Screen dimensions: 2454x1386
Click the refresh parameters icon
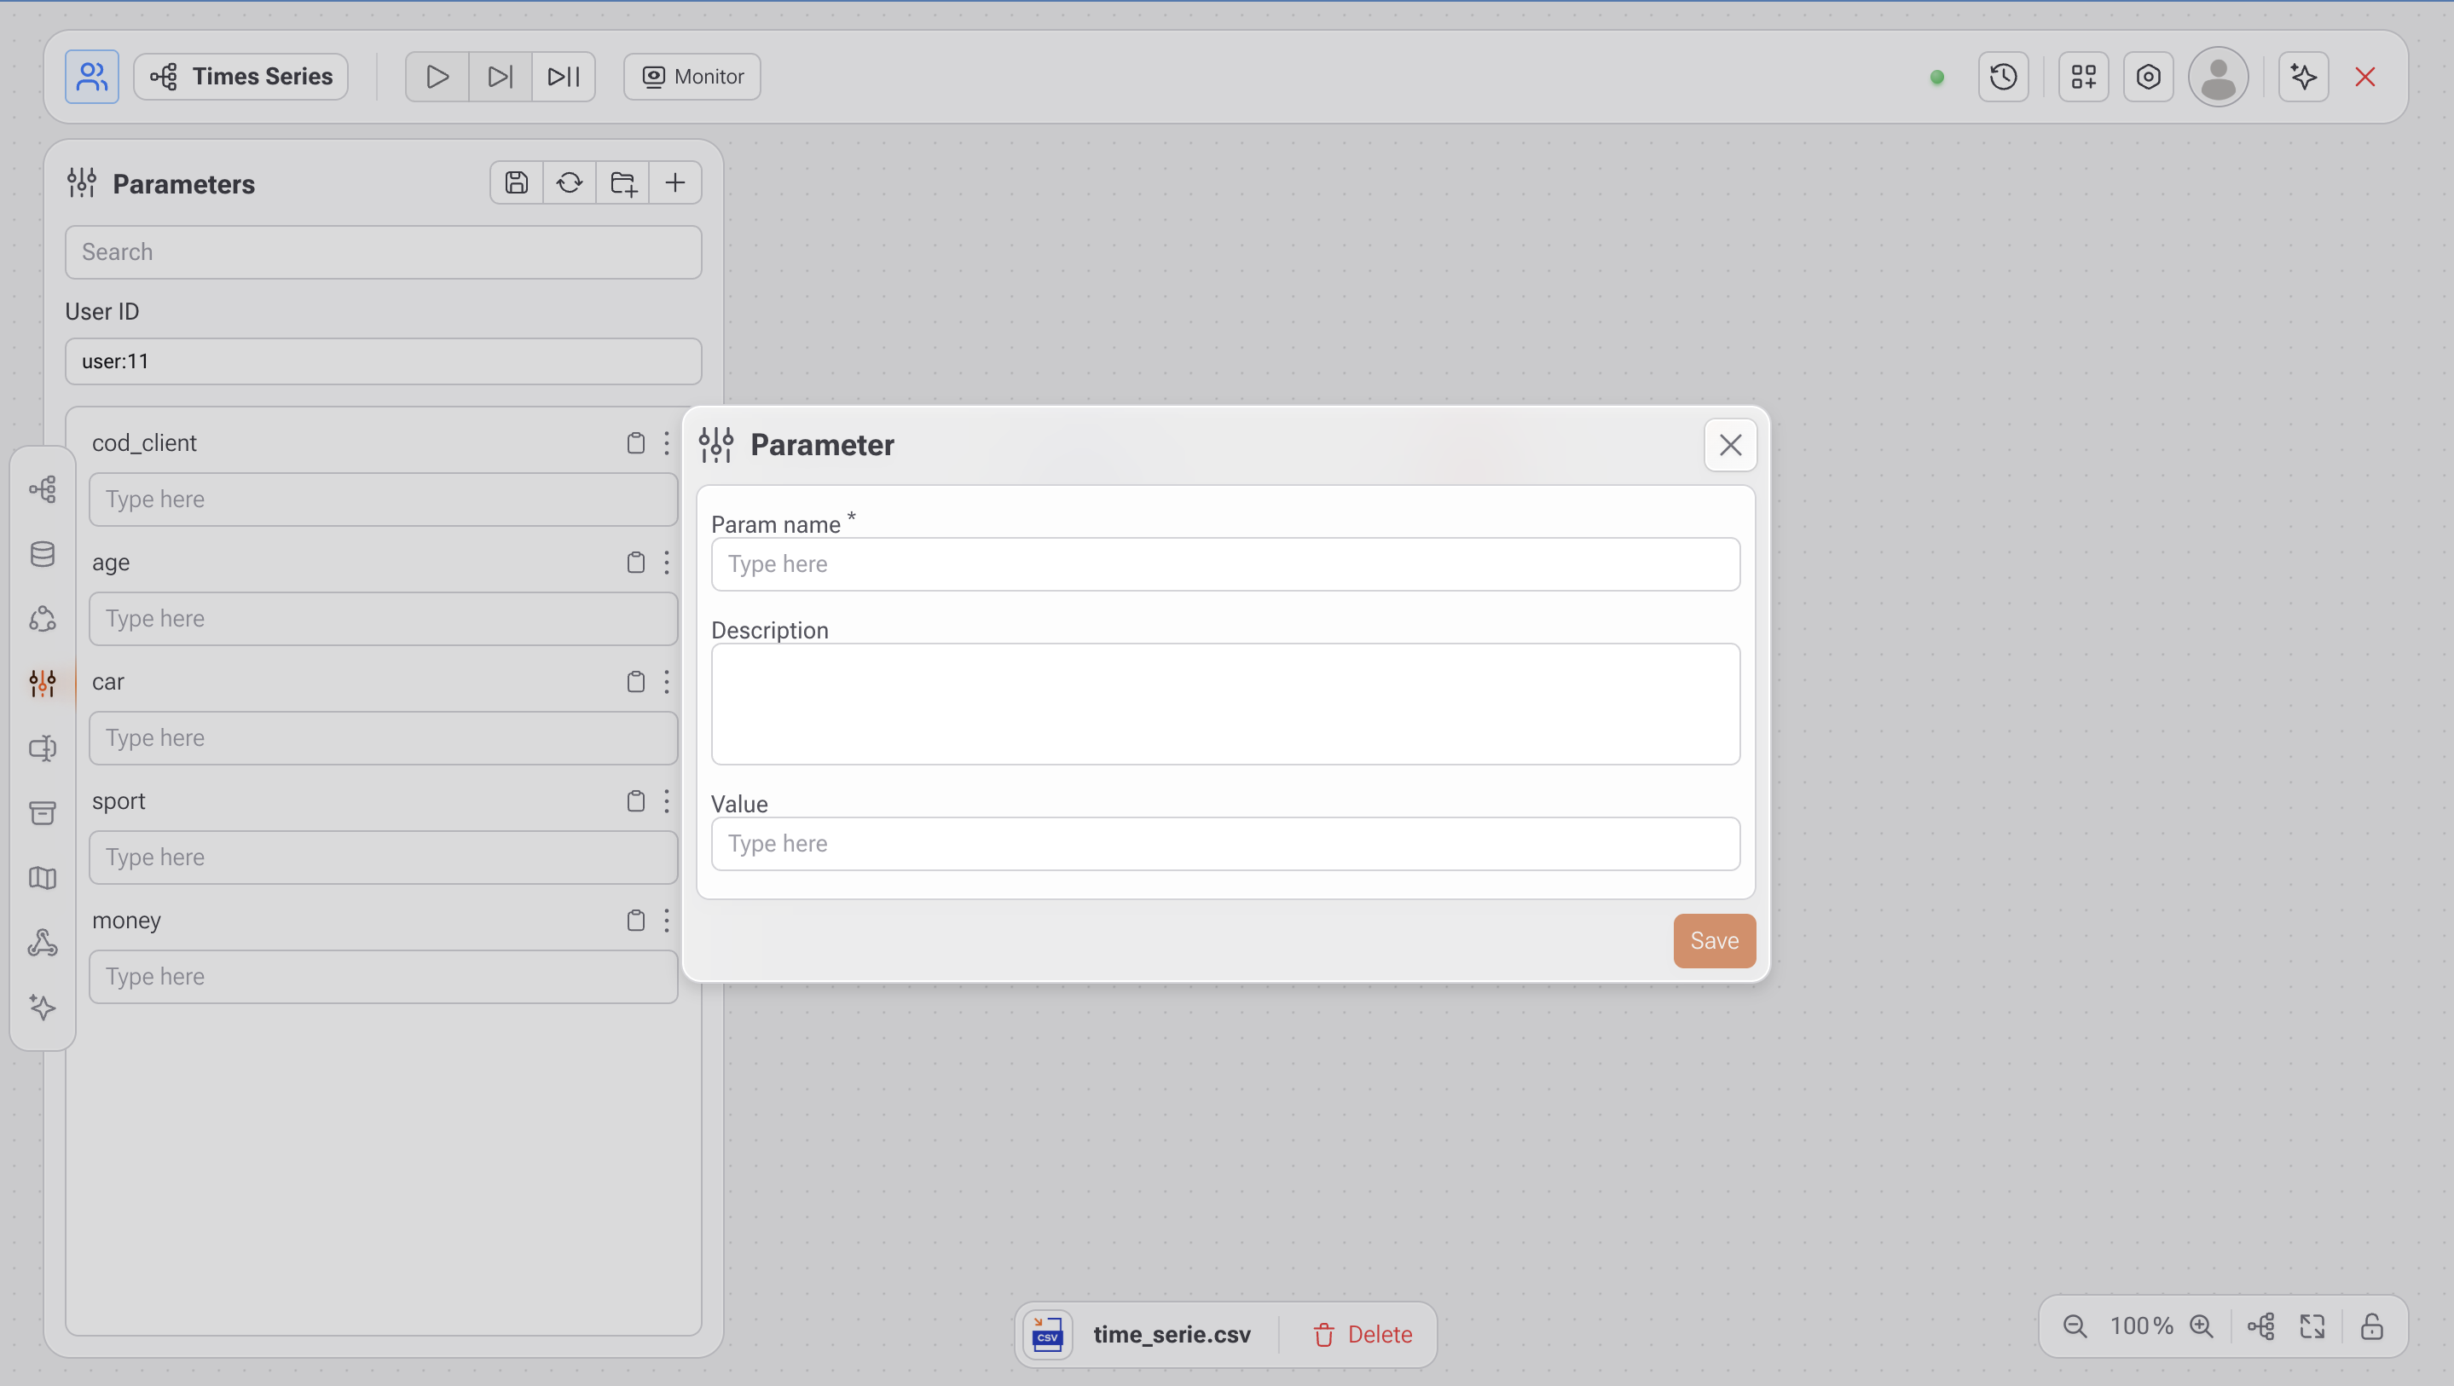pos(570,183)
